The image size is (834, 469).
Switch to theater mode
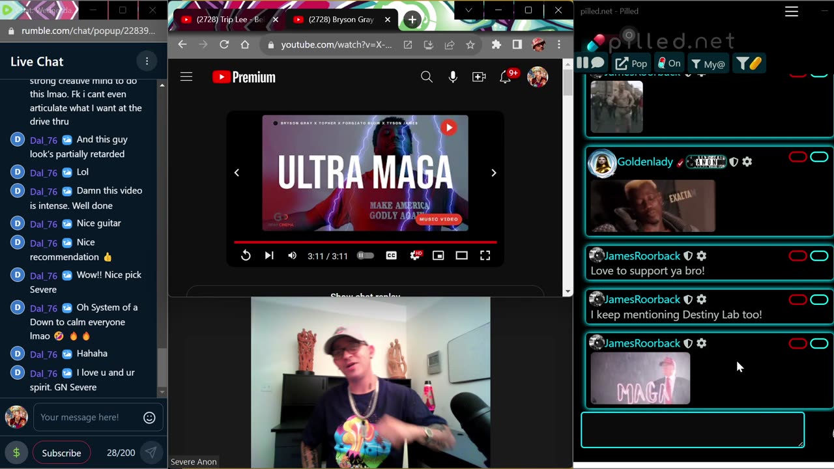[462, 255]
